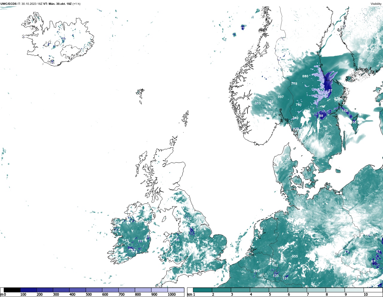
Task: Click the 1–2 km dark teal swatch
Action: point(203,290)
